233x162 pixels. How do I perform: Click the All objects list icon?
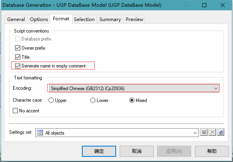40,133
